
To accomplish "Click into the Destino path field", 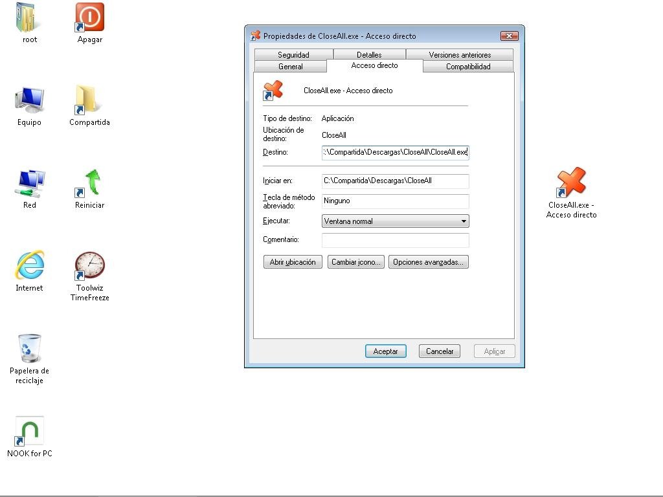I will [x=396, y=152].
